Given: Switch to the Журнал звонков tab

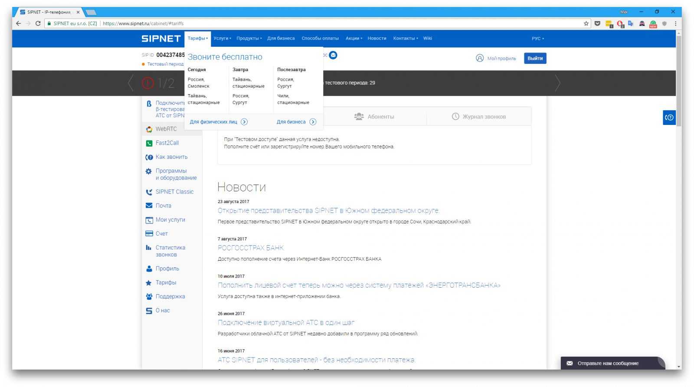Looking at the screenshot, I should [x=479, y=117].
